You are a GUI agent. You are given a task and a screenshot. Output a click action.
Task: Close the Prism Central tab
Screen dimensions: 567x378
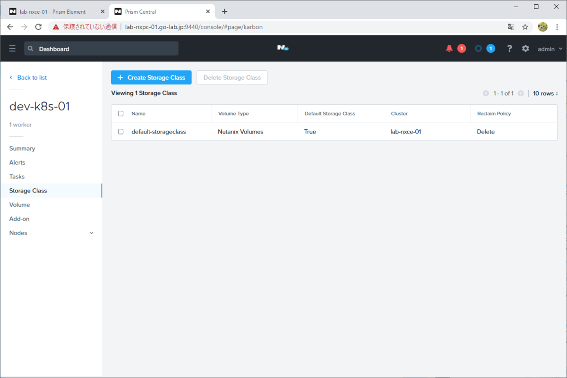click(x=207, y=11)
